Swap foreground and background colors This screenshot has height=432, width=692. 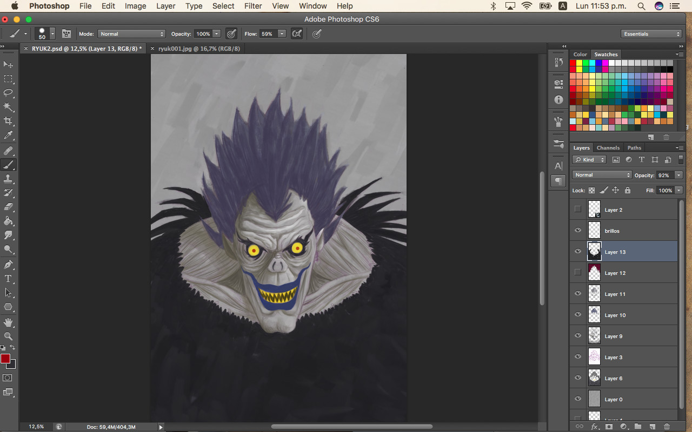[x=12, y=347]
